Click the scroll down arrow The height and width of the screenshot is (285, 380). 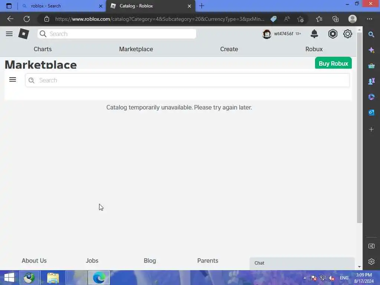tap(359, 266)
